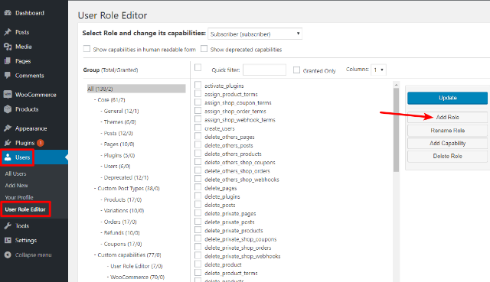Viewport: 490px width, 282px height.
Task: Click the Posts pushpin icon
Action: 8,32
